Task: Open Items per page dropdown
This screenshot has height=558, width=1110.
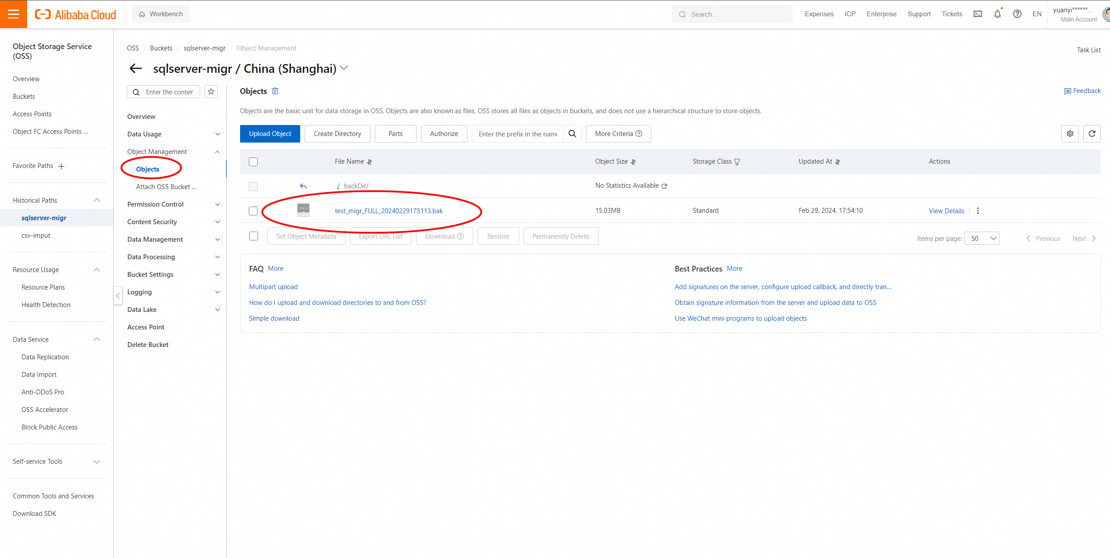Action: [982, 238]
